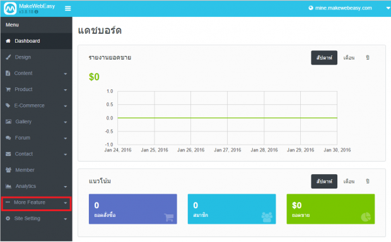The image size is (391, 242).
Task: Switch แนวโน้ม section to เดือน
Action: (349, 182)
